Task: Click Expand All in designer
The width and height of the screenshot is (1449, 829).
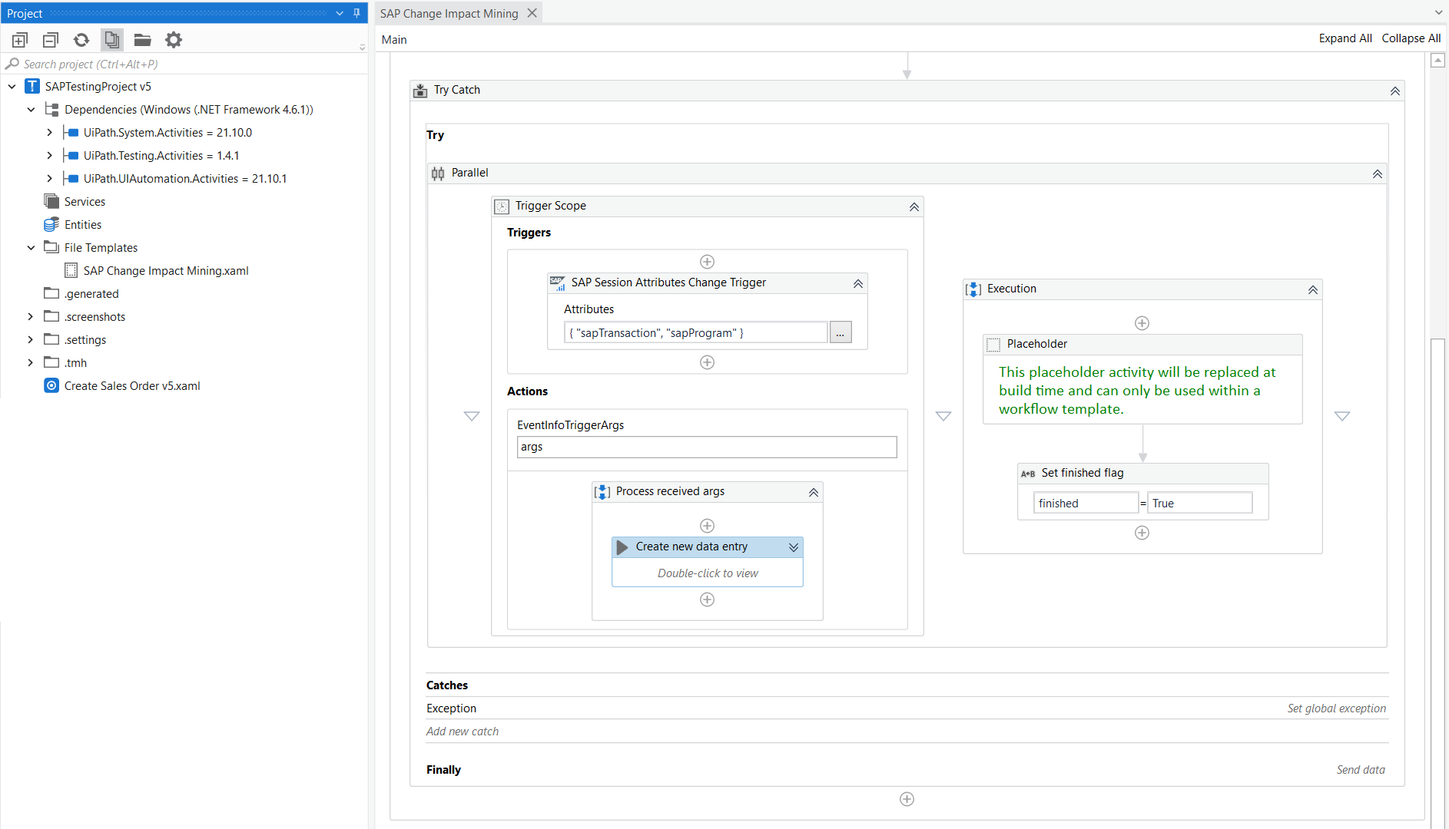Action: (1345, 38)
